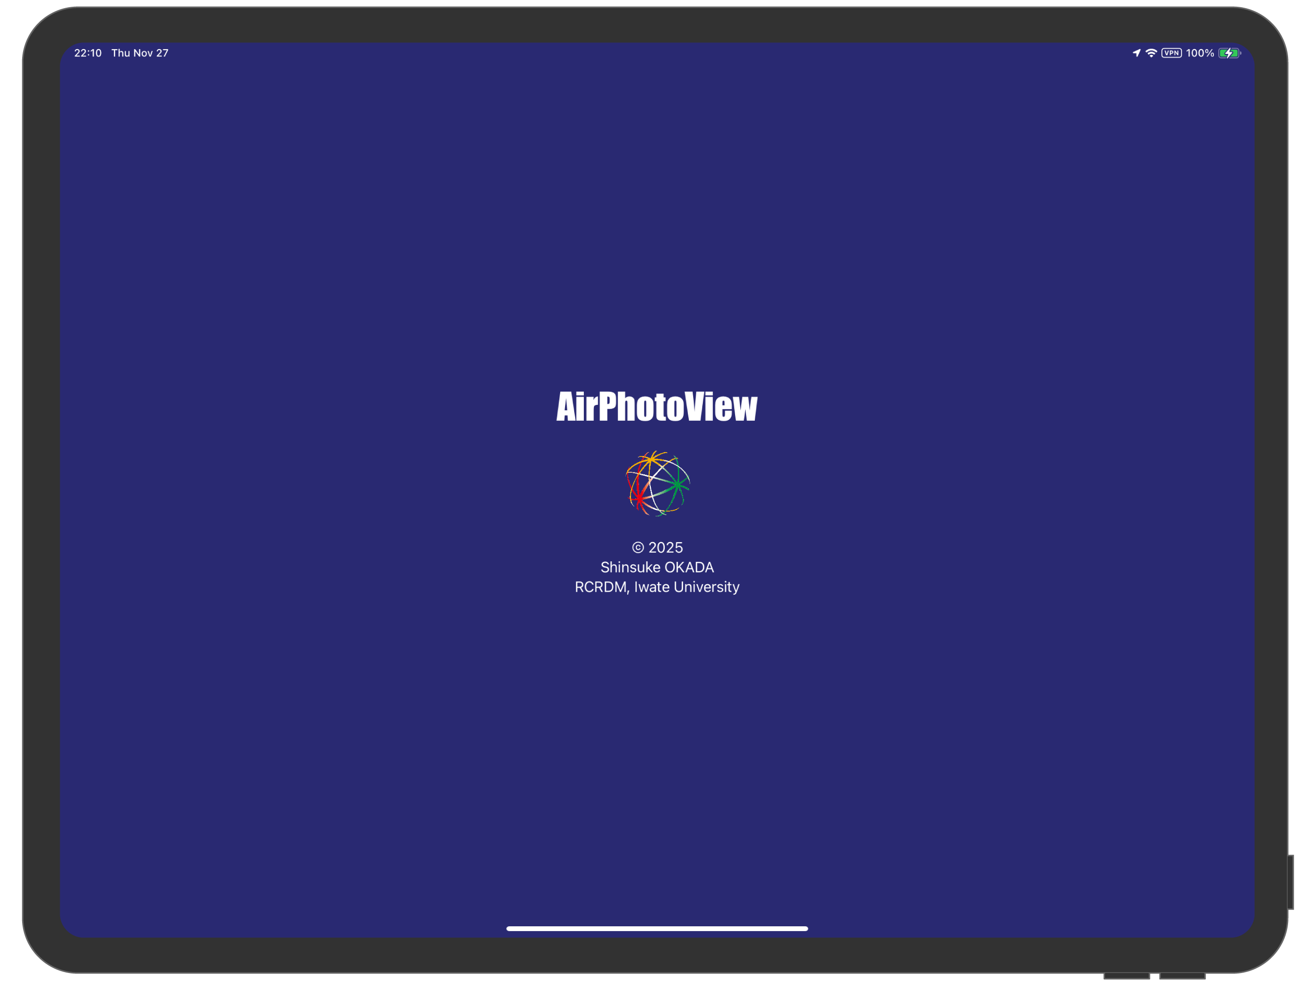Tap the charging battery icon
This screenshot has height=986, width=1316.
(x=1229, y=53)
